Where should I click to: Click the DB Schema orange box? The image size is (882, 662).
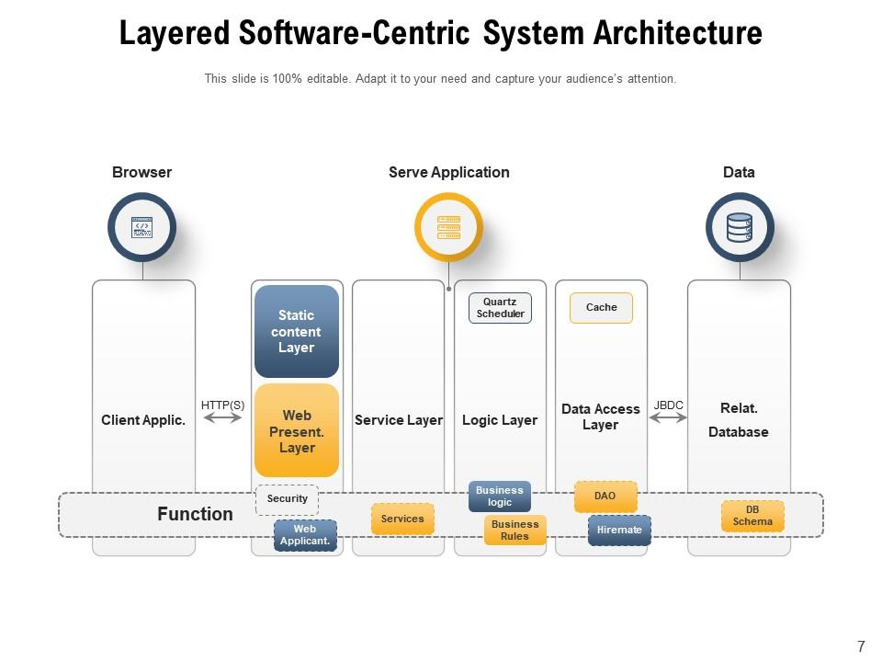click(x=752, y=516)
